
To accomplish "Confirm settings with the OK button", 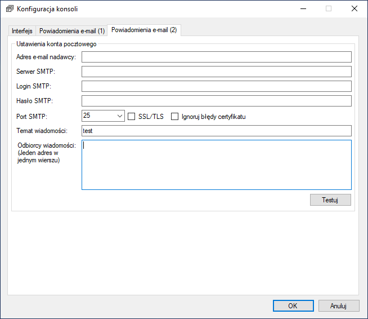I will click(293, 306).
